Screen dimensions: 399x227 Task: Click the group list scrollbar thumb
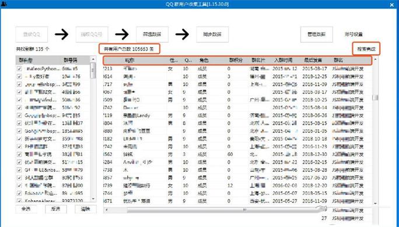(93, 70)
